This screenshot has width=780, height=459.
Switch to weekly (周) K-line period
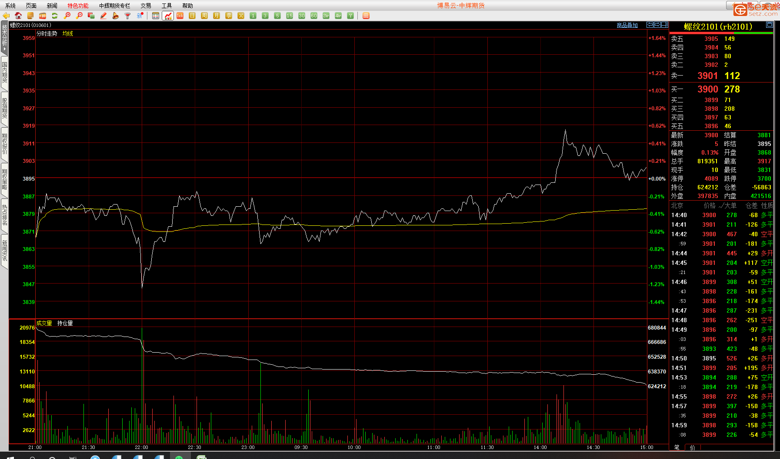(x=204, y=16)
